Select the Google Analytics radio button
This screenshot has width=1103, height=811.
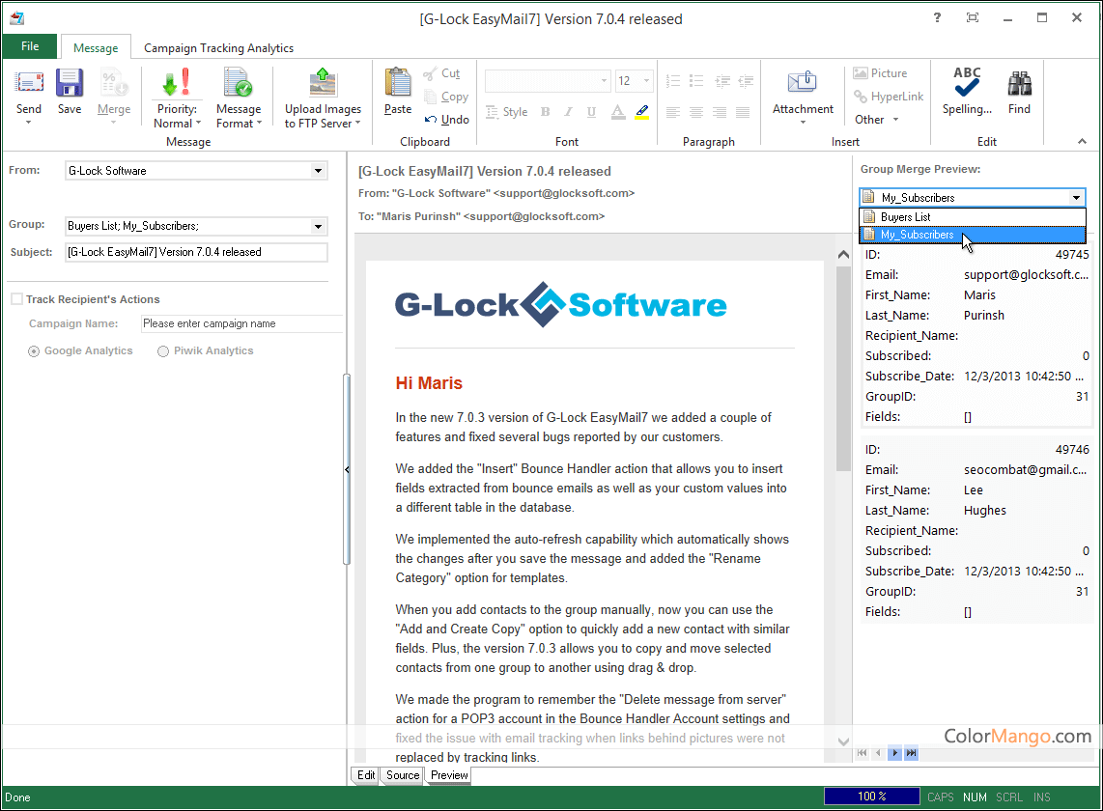pyautogui.click(x=35, y=351)
